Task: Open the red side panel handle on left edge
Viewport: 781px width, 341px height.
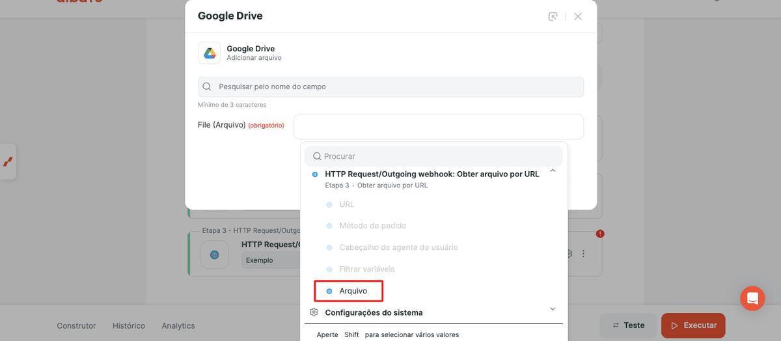Action: 8,161
